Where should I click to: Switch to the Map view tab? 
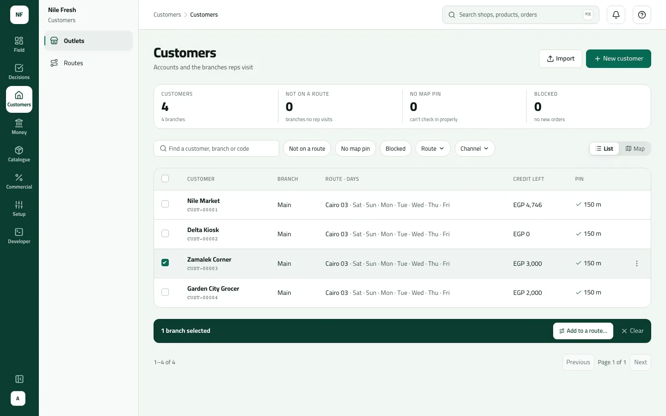point(635,148)
